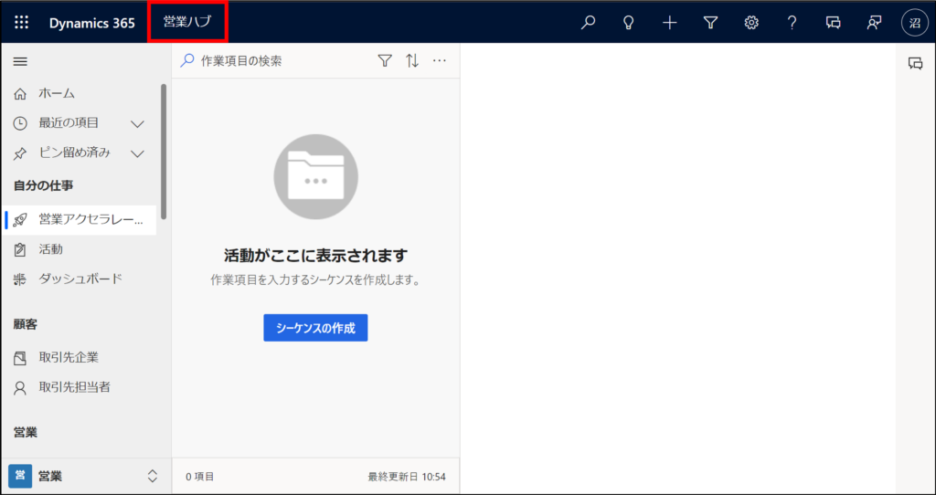The height and width of the screenshot is (495, 936).
Task: Open the work list filter icon
Action: (x=385, y=60)
